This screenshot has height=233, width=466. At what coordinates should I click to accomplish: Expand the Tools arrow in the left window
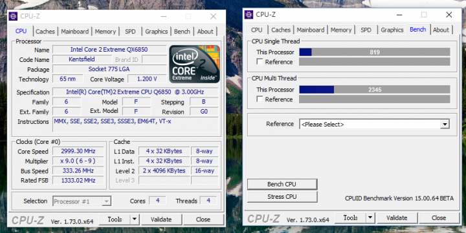coord(135,219)
